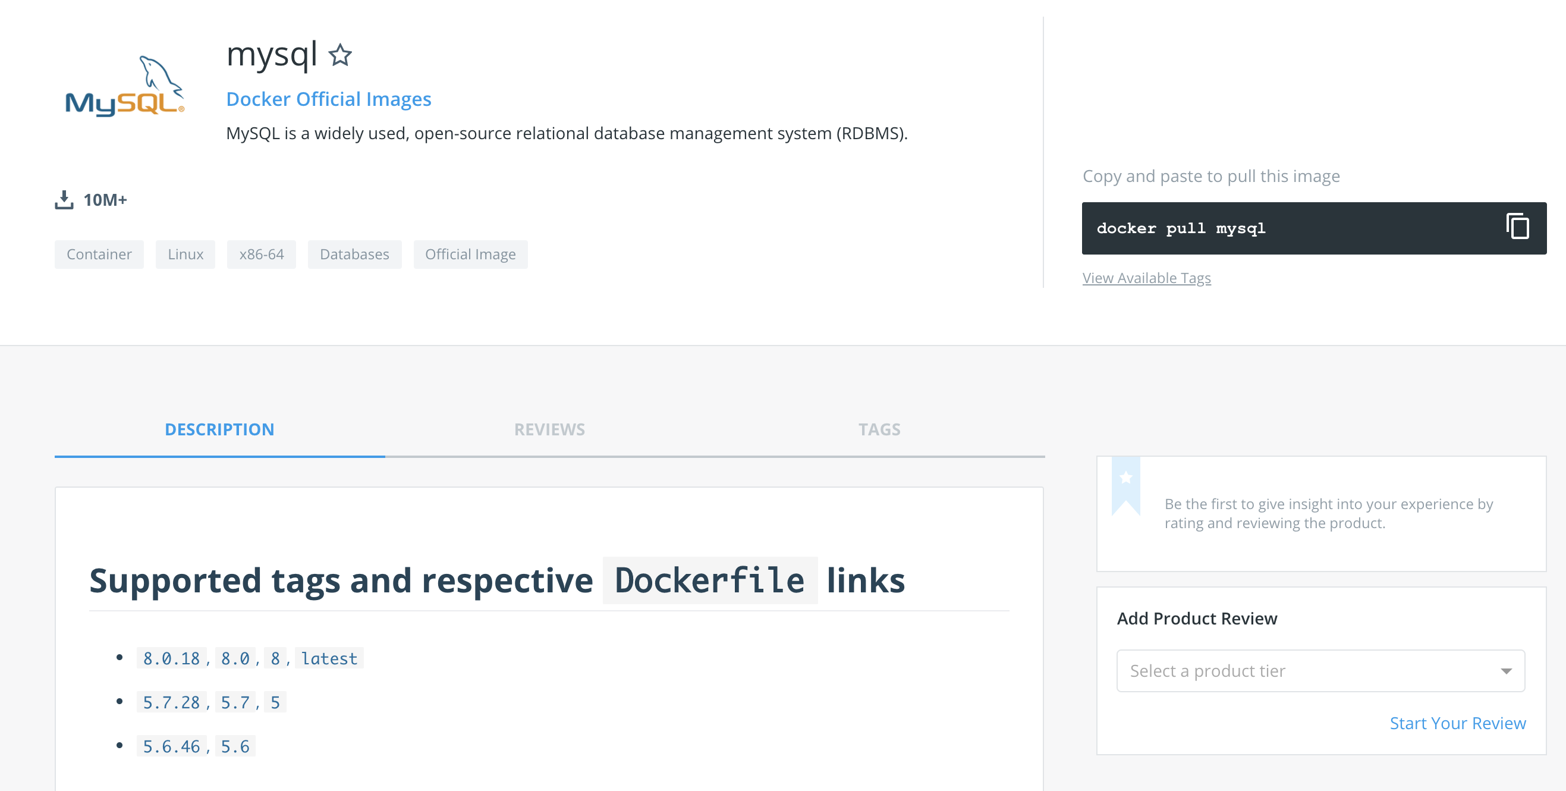Filter by the Linux chip
This screenshot has width=1566, height=791.
click(185, 254)
